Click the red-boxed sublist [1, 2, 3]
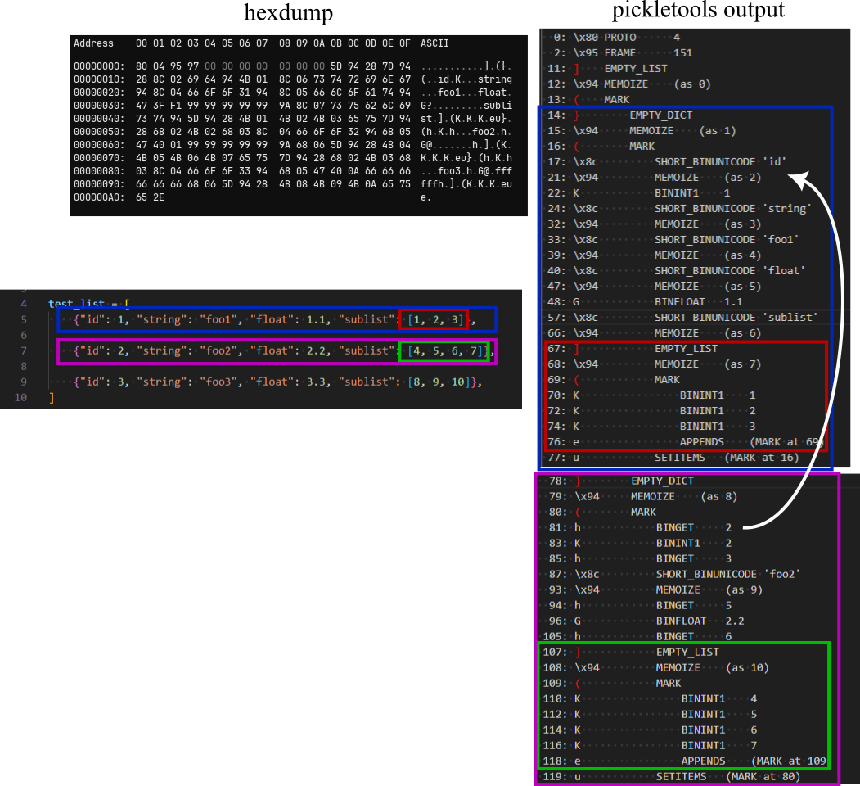Screen dimensions: 860x786 click(x=434, y=319)
